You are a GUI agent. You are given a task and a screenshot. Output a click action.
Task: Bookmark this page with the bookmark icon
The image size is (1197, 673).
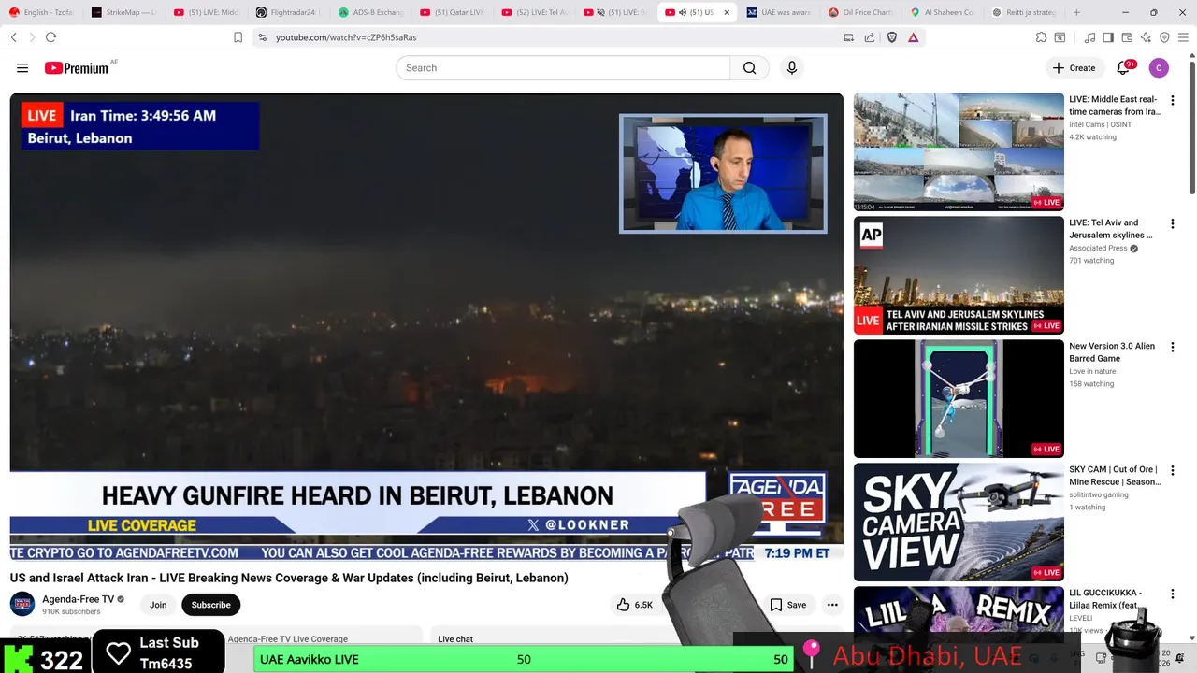pos(238,37)
